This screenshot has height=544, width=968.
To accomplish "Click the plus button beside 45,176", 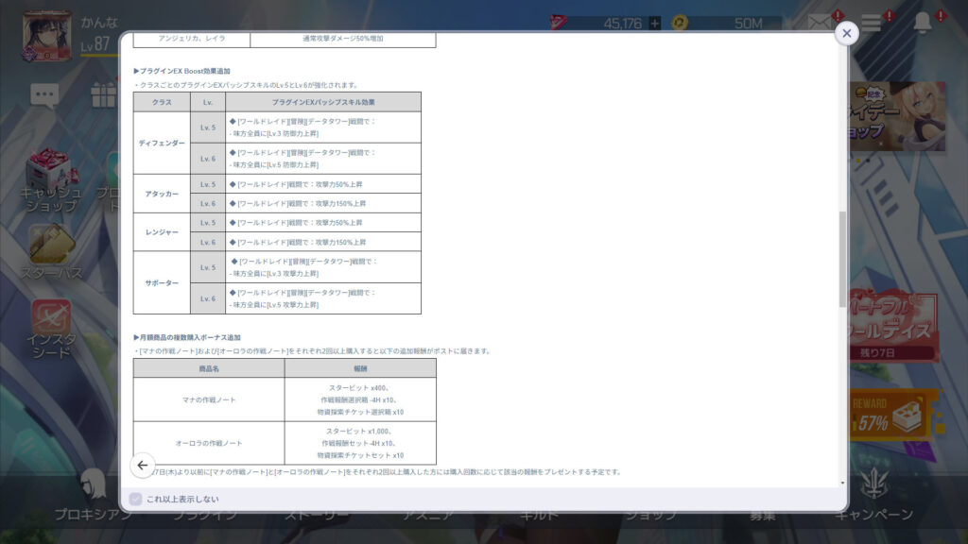I will [655, 23].
